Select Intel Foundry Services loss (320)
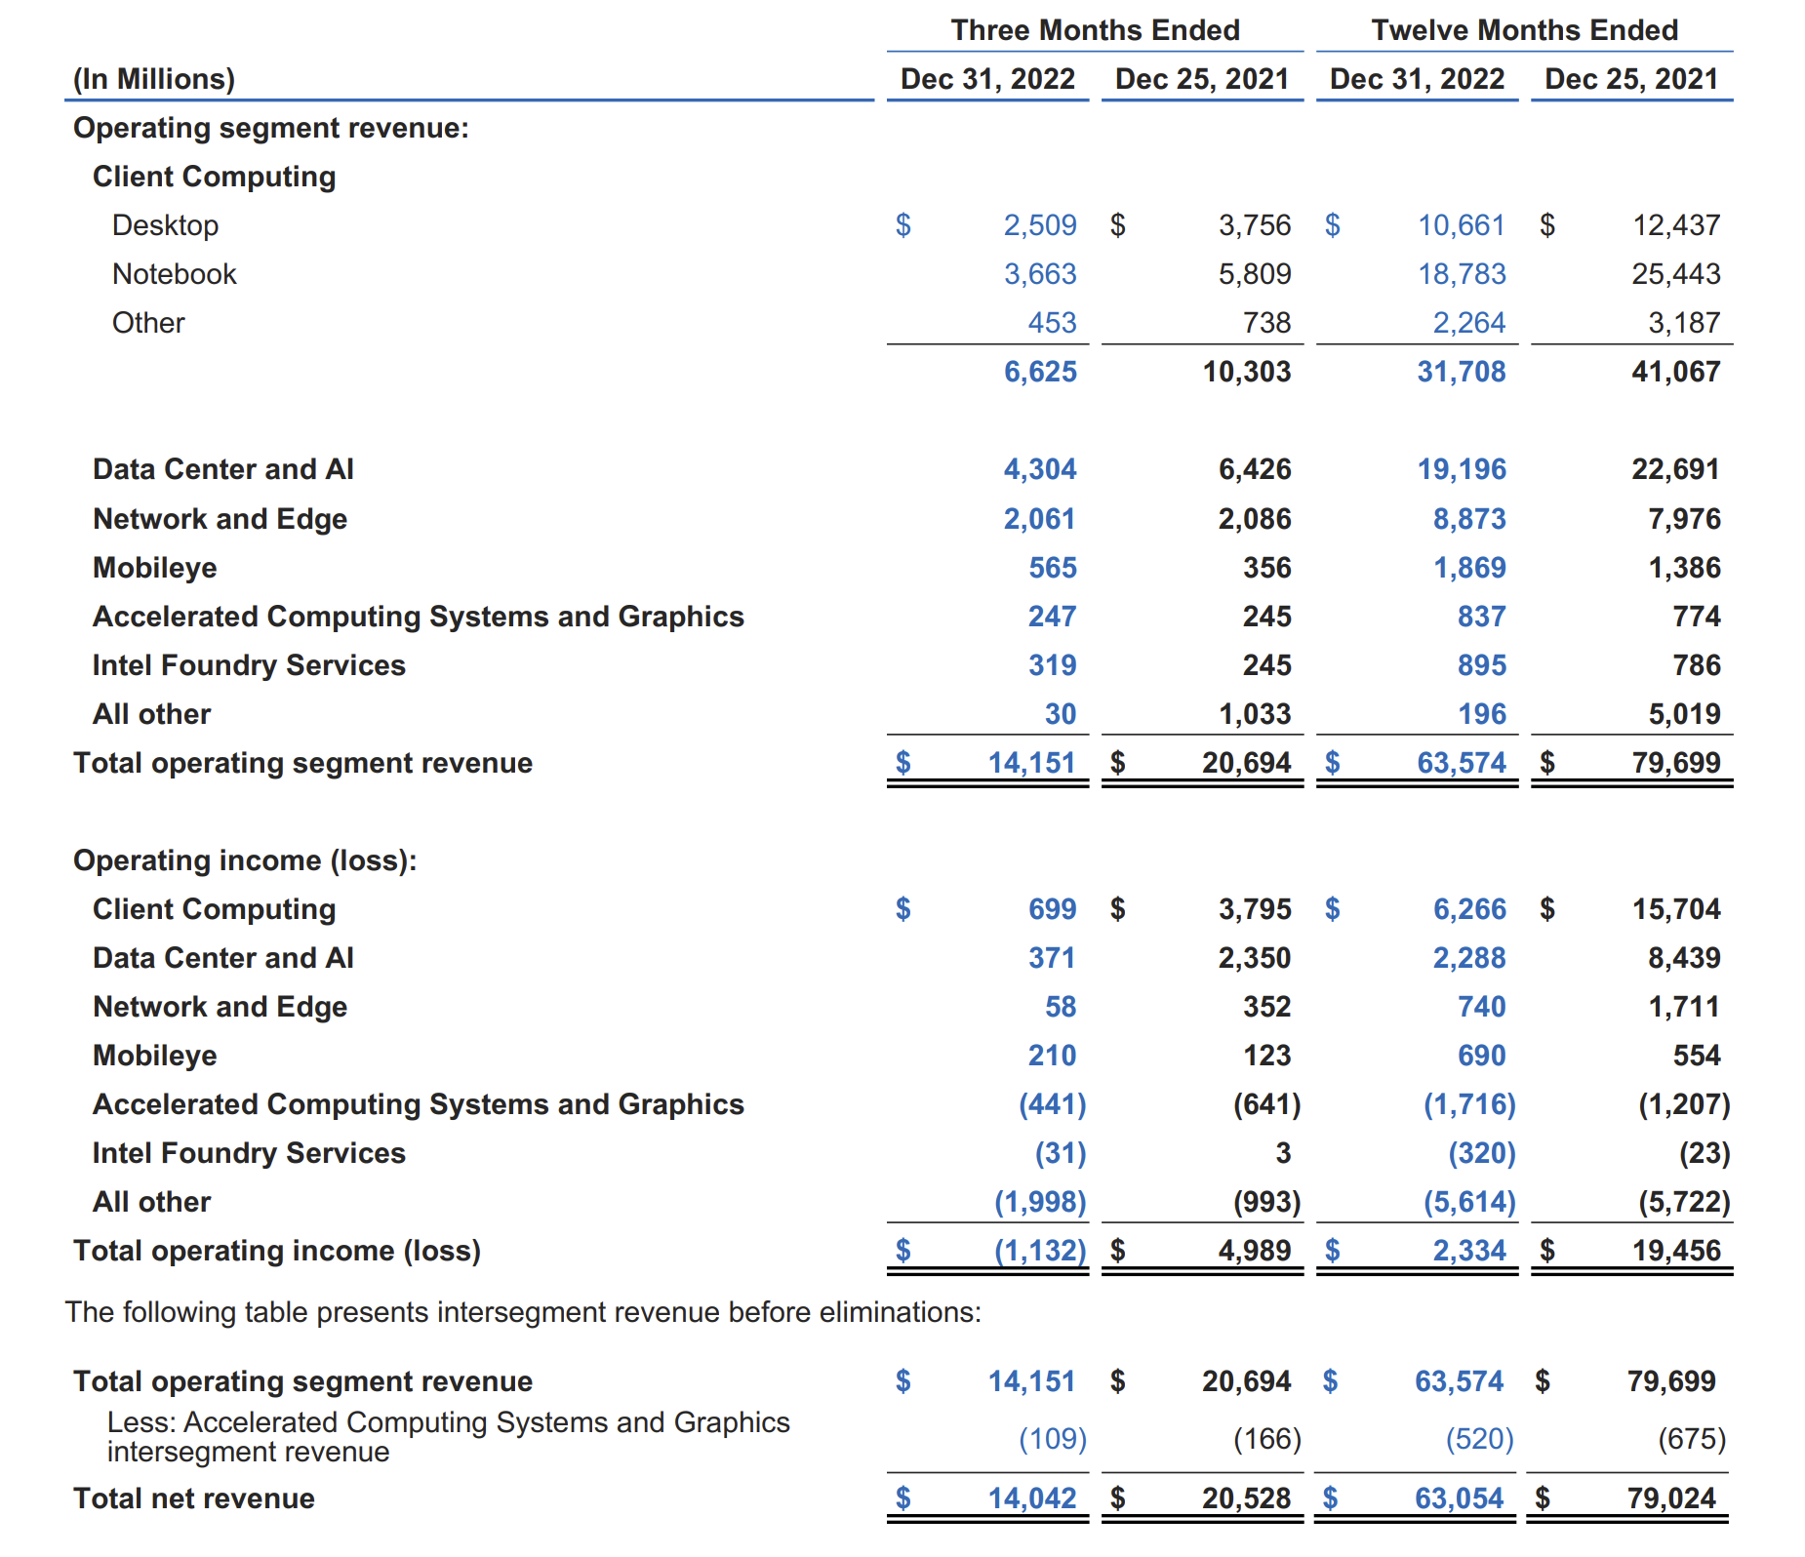 1481,1153
